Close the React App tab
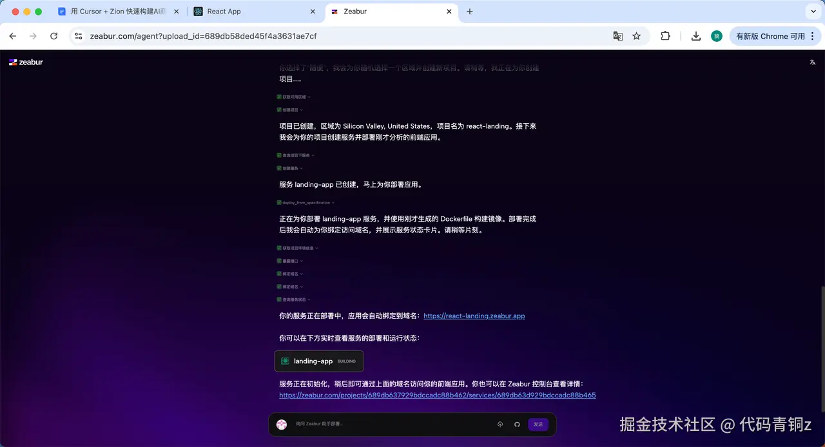The height and width of the screenshot is (447, 825). [x=313, y=12]
